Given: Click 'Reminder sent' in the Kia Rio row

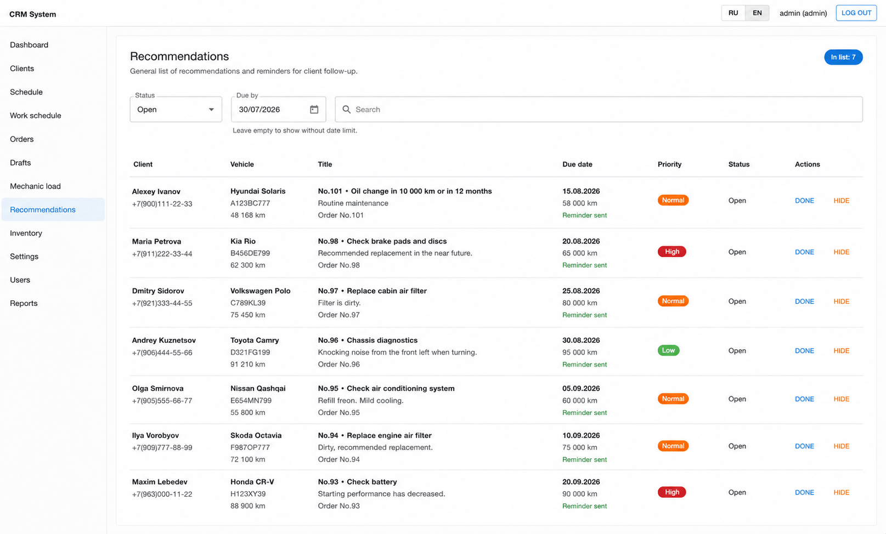Looking at the screenshot, I should (584, 265).
